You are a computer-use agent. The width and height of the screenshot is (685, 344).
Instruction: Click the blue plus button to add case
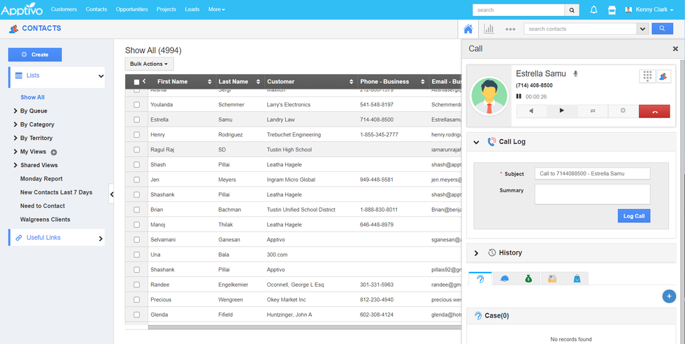point(669,296)
